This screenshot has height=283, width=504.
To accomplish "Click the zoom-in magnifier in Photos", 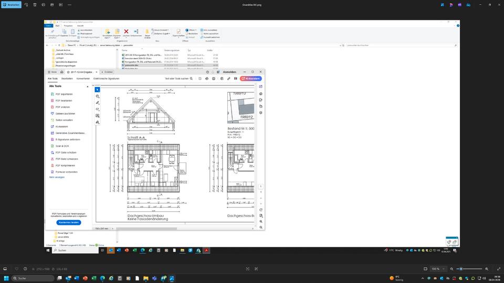I will pyautogui.click(x=487, y=269).
